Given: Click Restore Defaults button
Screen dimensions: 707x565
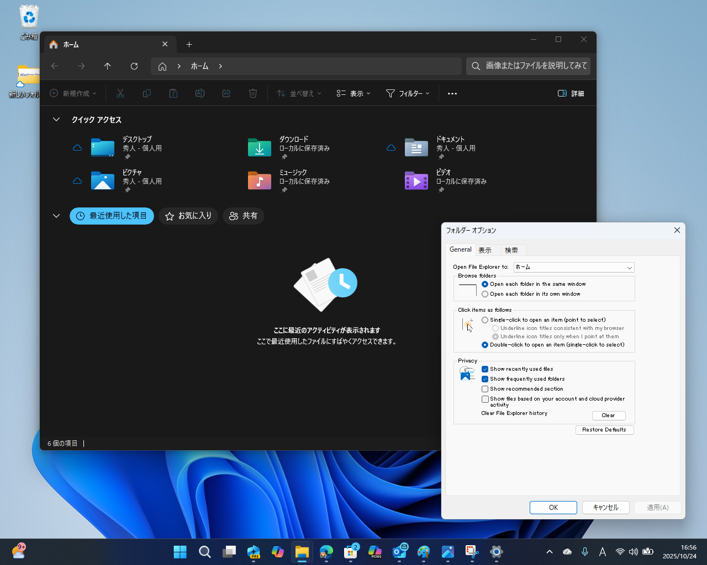Looking at the screenshot, I should (x=604, y=430).
